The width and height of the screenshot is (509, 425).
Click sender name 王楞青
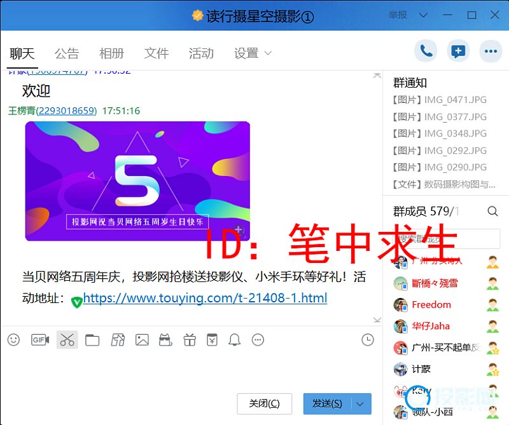point(22,111)
